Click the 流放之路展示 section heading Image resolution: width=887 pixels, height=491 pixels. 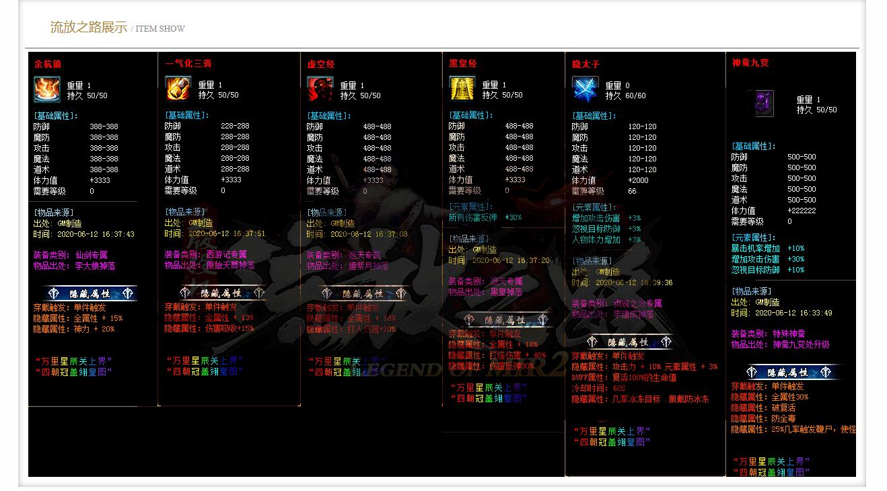(88, 28)
